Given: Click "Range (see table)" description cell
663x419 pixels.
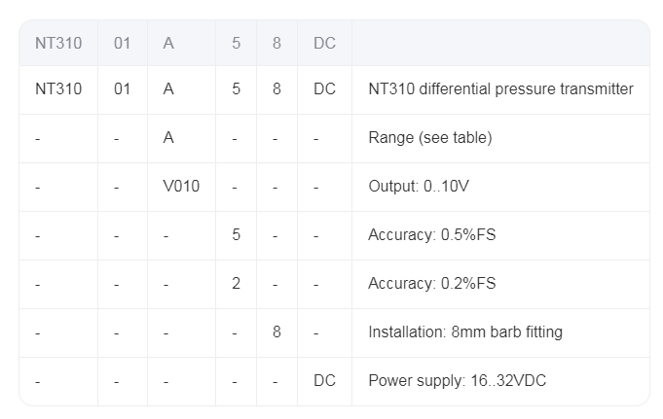Looking at the screenshot, I should pyautogui.click(x=429, y=138).
